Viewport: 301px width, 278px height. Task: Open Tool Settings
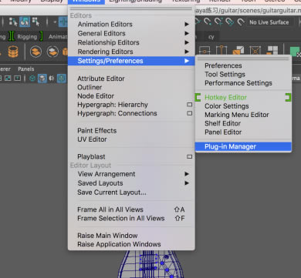point(243,74)
